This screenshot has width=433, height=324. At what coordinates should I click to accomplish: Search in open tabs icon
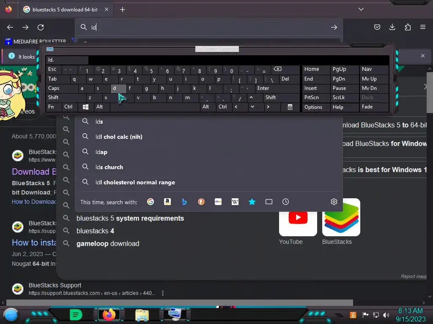click(x=269, y=202)
